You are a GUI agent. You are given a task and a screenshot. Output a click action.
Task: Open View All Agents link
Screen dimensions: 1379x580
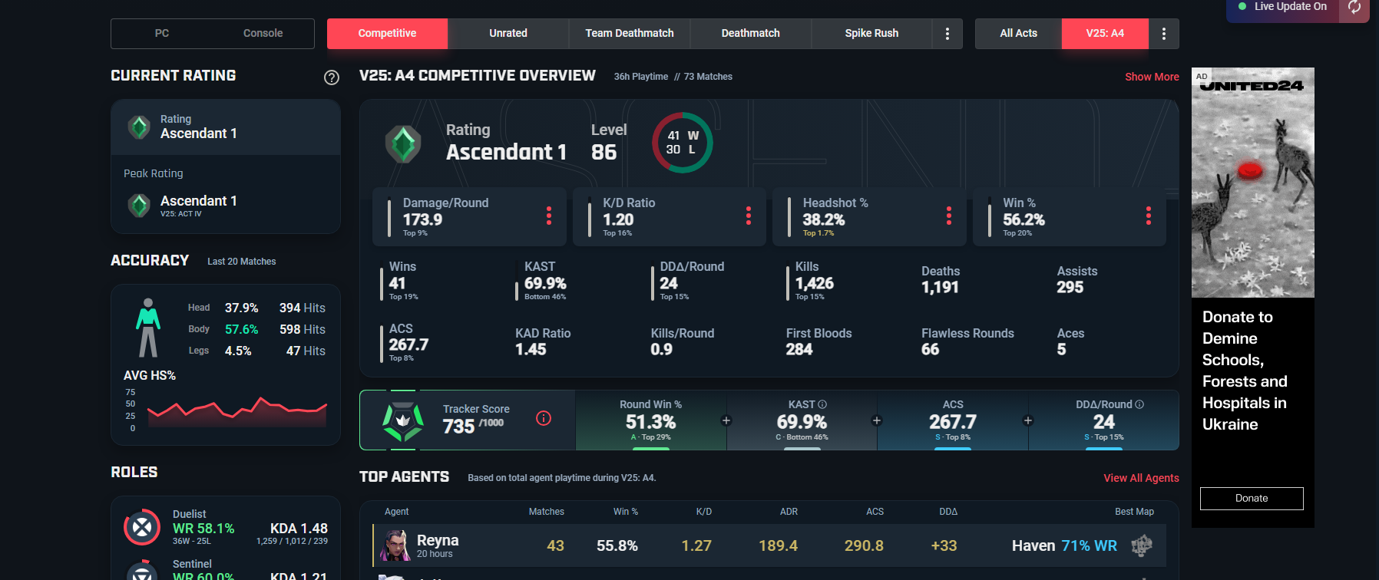click(x=1141, y=478)
